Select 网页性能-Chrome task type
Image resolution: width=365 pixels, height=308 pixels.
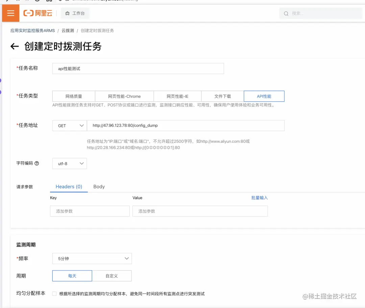[x=124, y=96]
